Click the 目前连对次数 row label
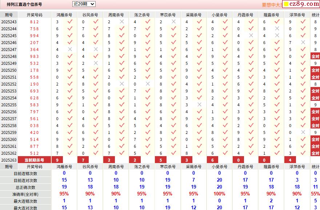 tap(25, 181)
